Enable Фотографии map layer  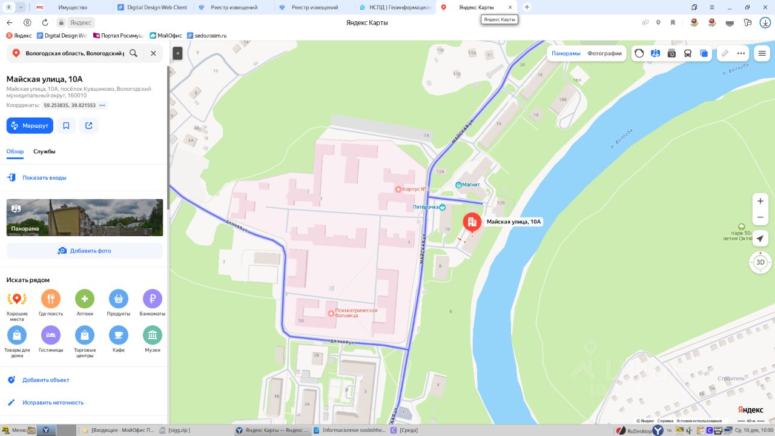605,53
